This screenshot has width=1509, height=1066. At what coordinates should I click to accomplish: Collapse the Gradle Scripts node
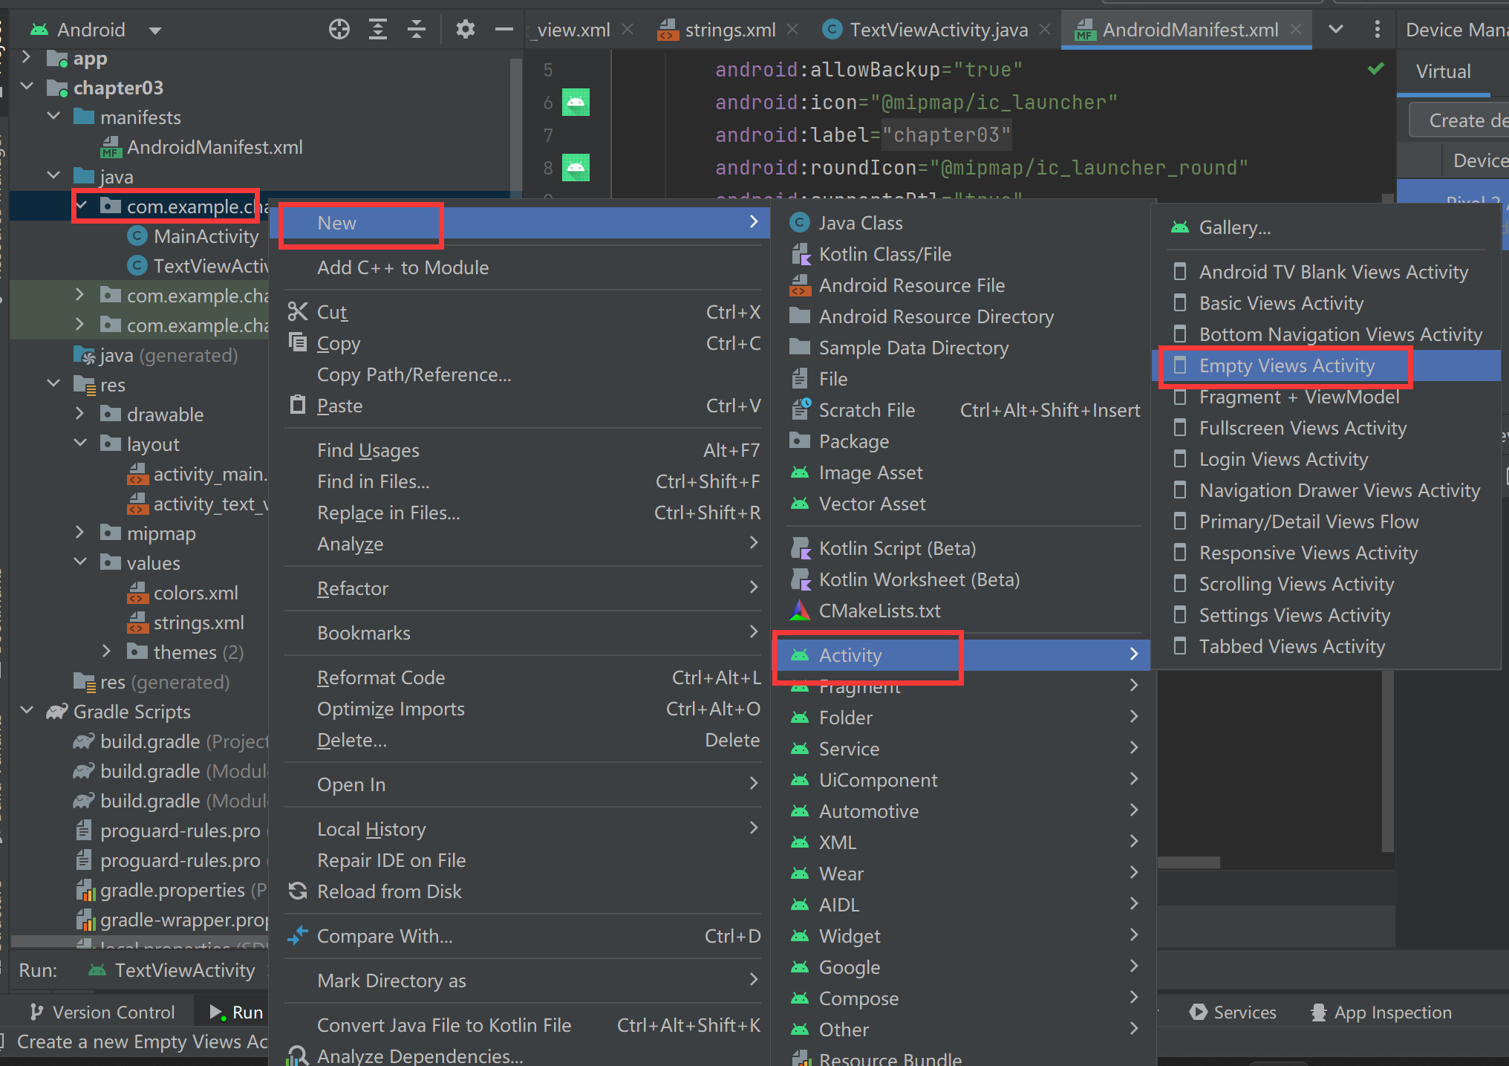(27, 711)
